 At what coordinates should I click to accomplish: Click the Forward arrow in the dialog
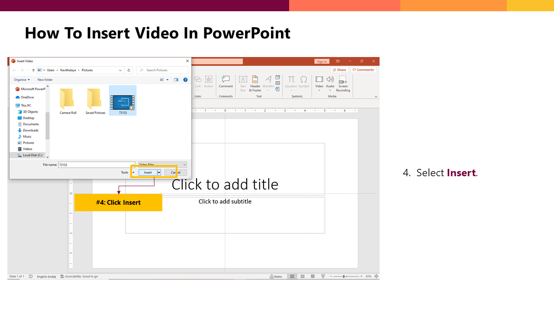(x=22, y=70)
